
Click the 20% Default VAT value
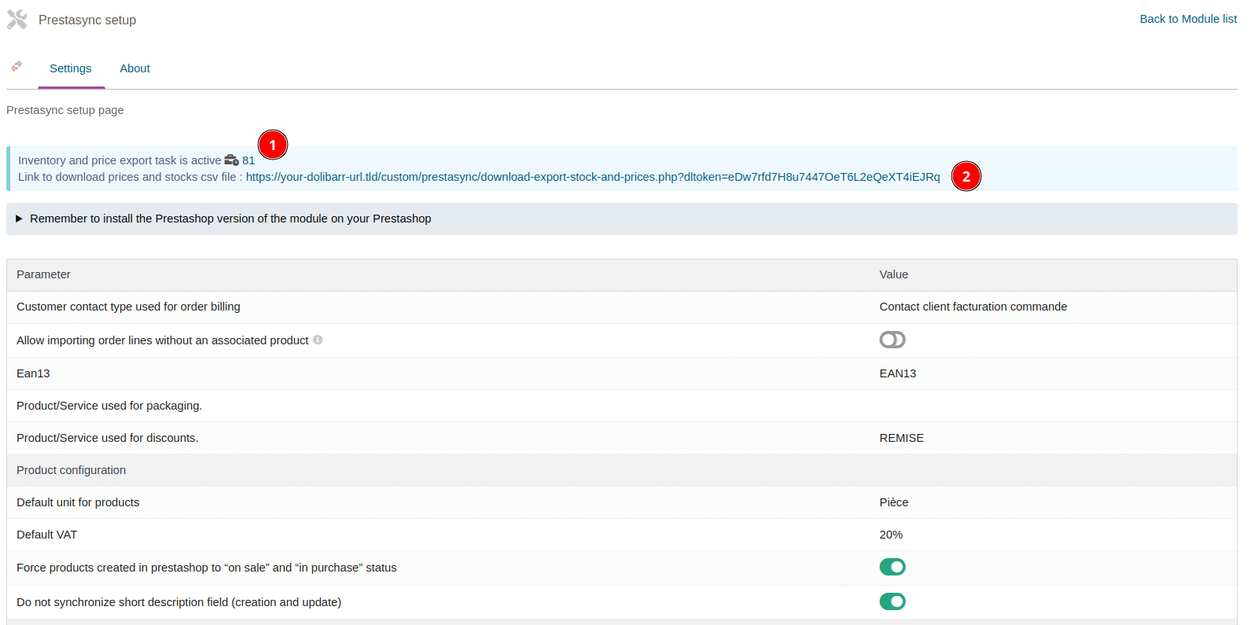click(x=890, y=535)
